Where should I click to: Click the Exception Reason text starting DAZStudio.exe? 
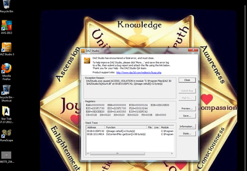[x=129, y=82]
